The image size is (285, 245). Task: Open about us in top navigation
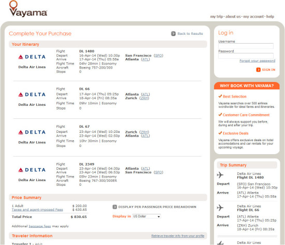coord(233,17)
